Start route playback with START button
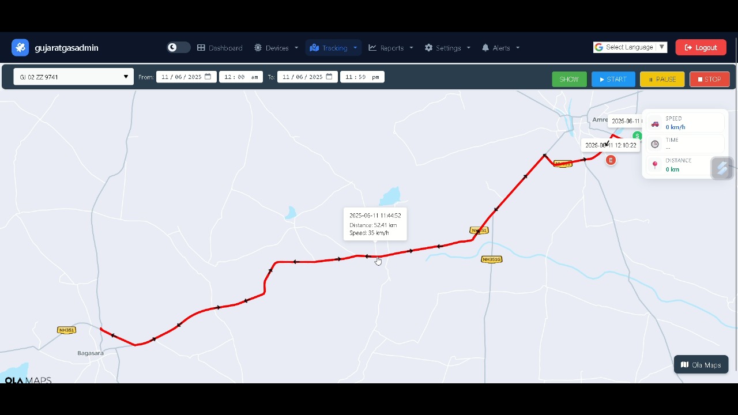The height and width of the screenshot is (415, 738). 613,79
